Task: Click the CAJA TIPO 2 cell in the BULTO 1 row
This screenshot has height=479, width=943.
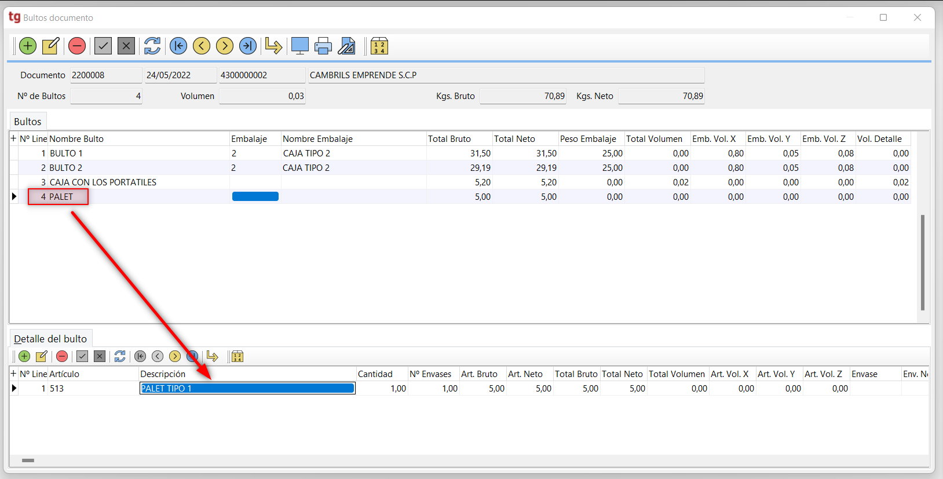Action: click(x=353, y=153)
